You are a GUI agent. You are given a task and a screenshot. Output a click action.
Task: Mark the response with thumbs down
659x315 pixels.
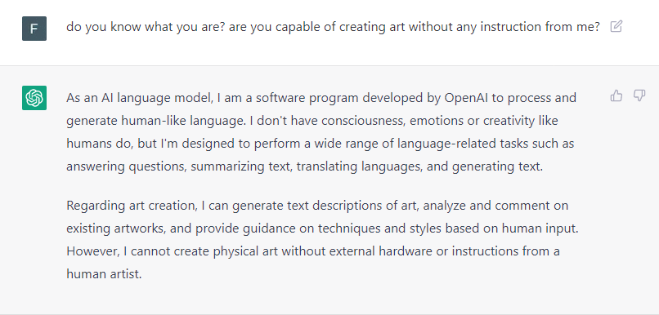(639, 96)
